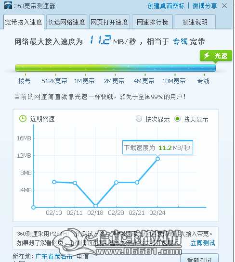The height and width of the screenshot is (262, 235).
Task: Click the 4M宽带 gauge label
Action: point(144,81)
